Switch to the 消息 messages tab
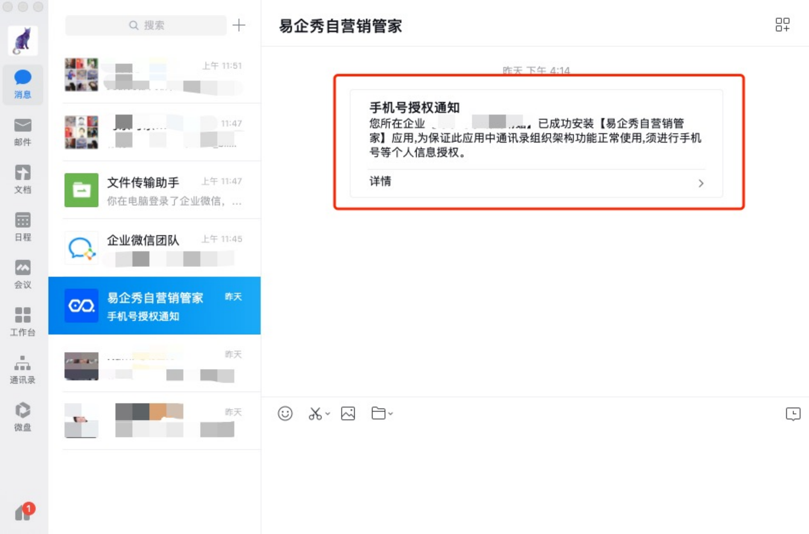The image size is (809, 534). [23, 84]
